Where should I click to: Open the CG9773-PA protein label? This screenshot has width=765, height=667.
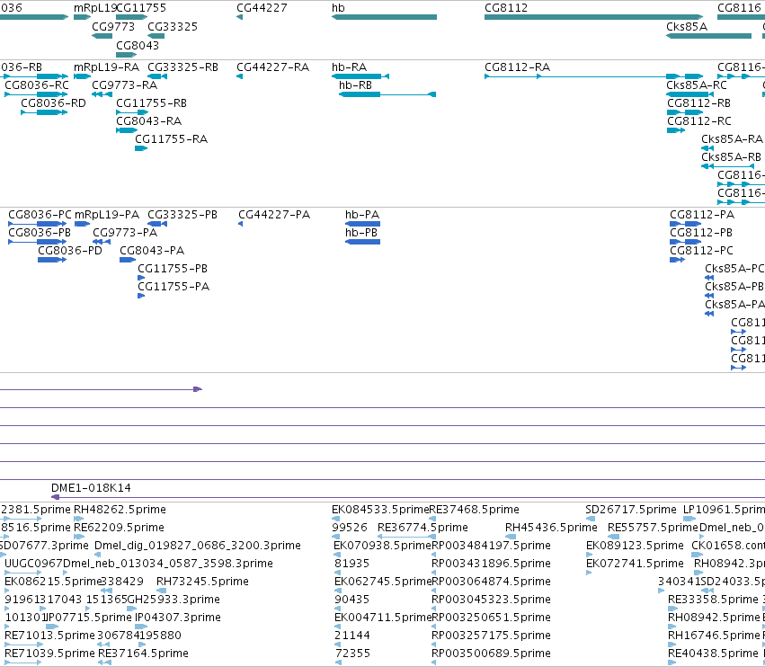(x=125, y=233)
